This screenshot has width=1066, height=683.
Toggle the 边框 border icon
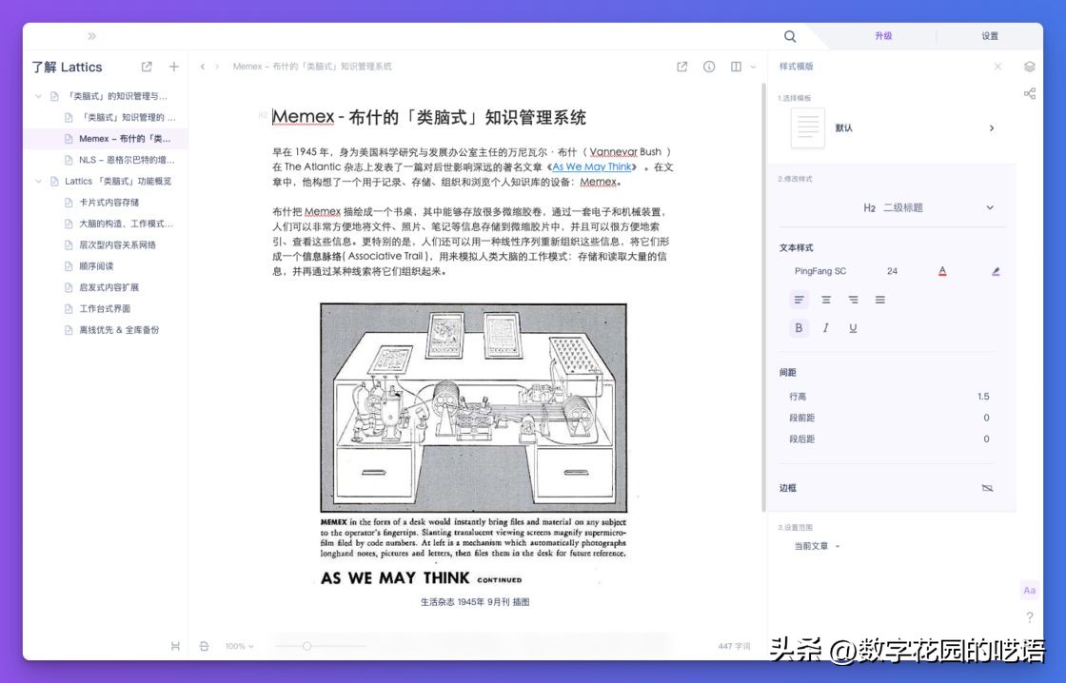point(987,488)
